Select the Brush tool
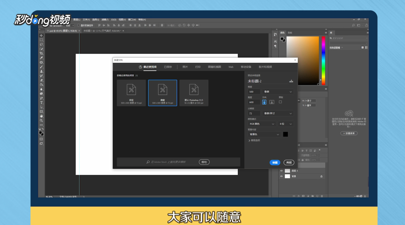This screenshot has width=405, height=225. (41, 67)
